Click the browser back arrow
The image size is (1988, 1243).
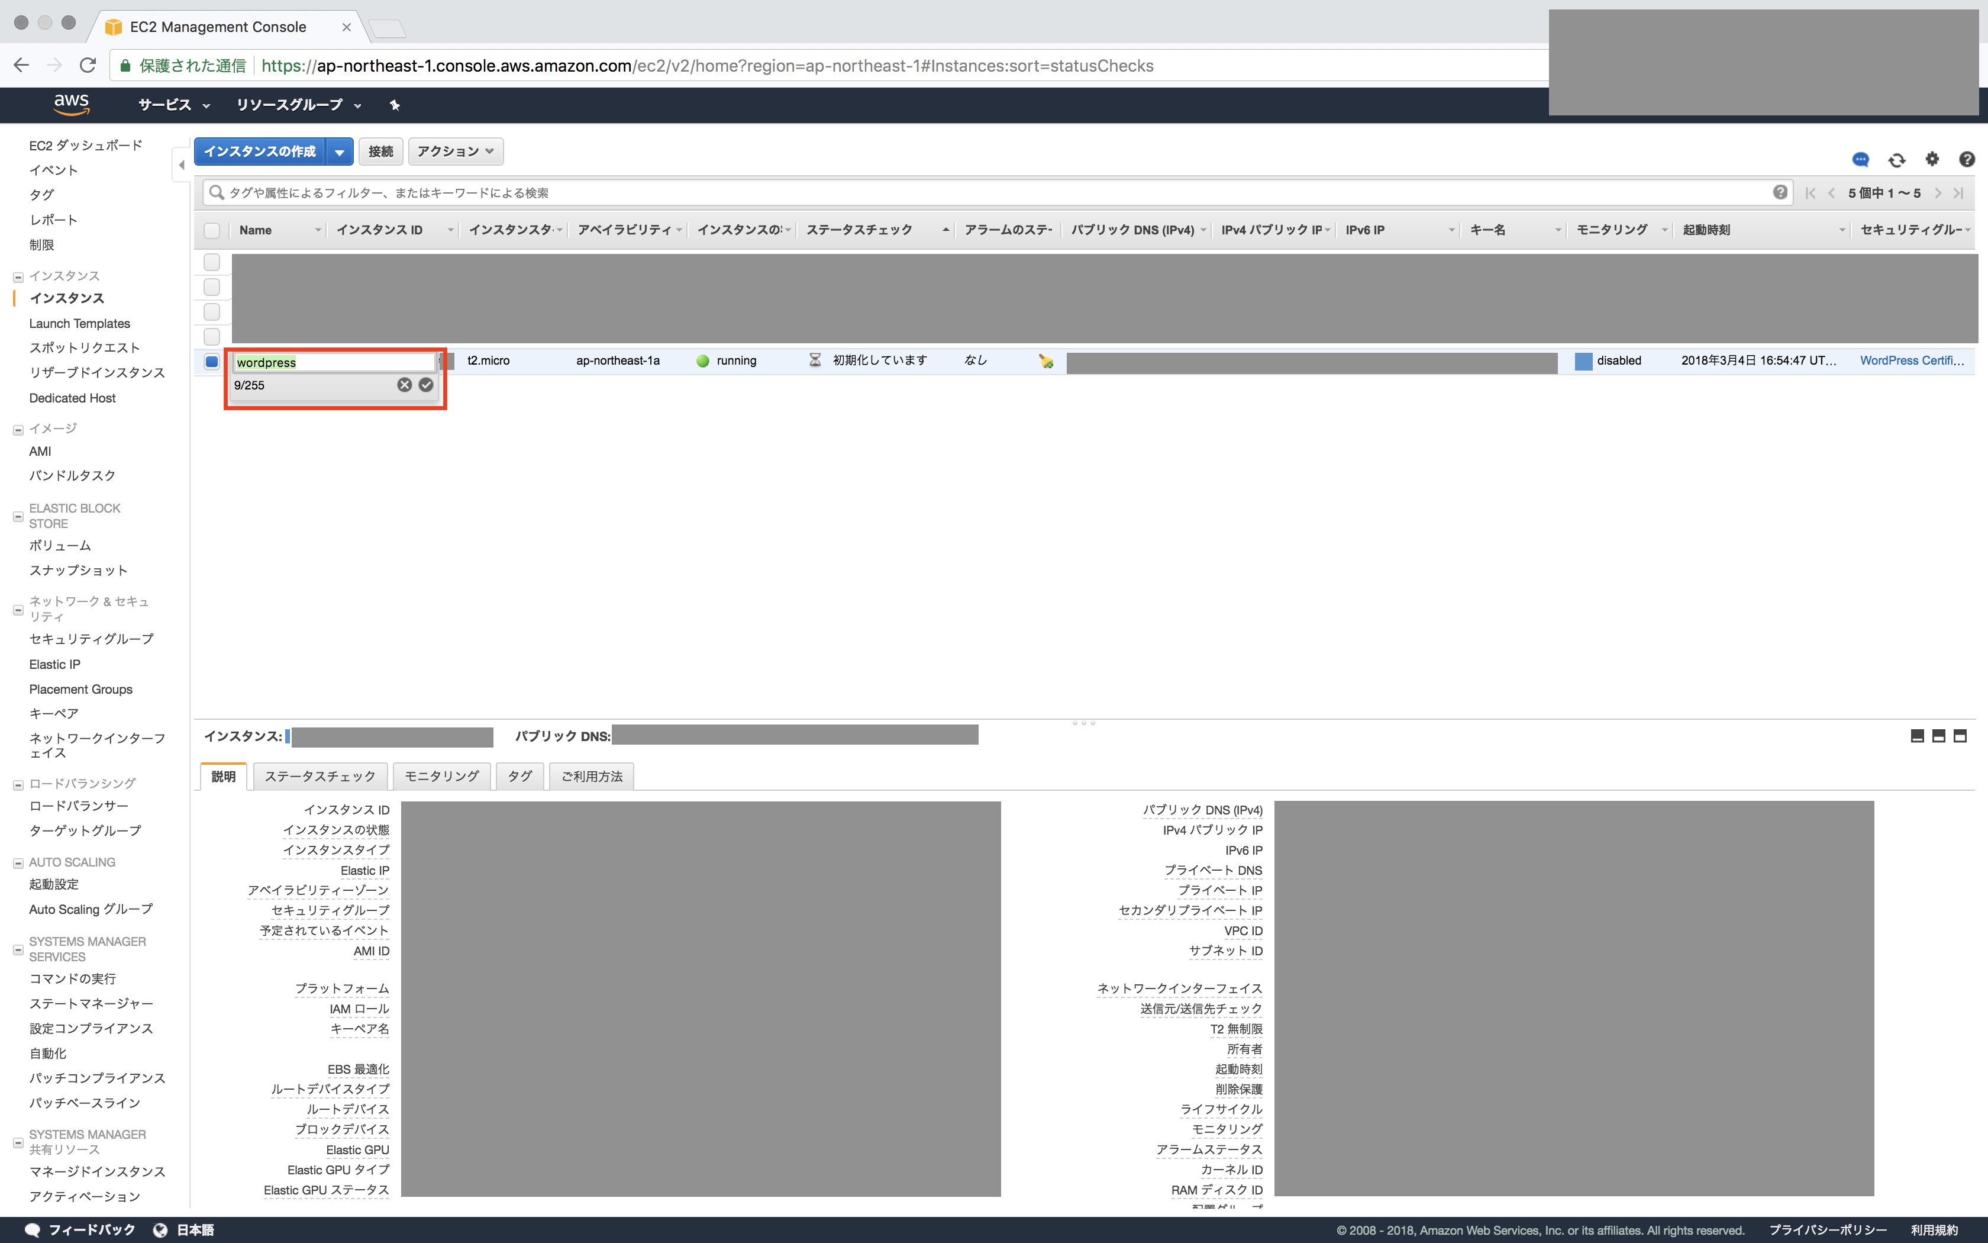click(22, 65)
